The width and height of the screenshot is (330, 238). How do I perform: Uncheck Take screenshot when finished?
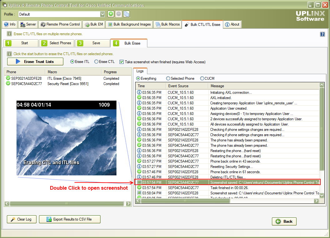pos(122,61)
